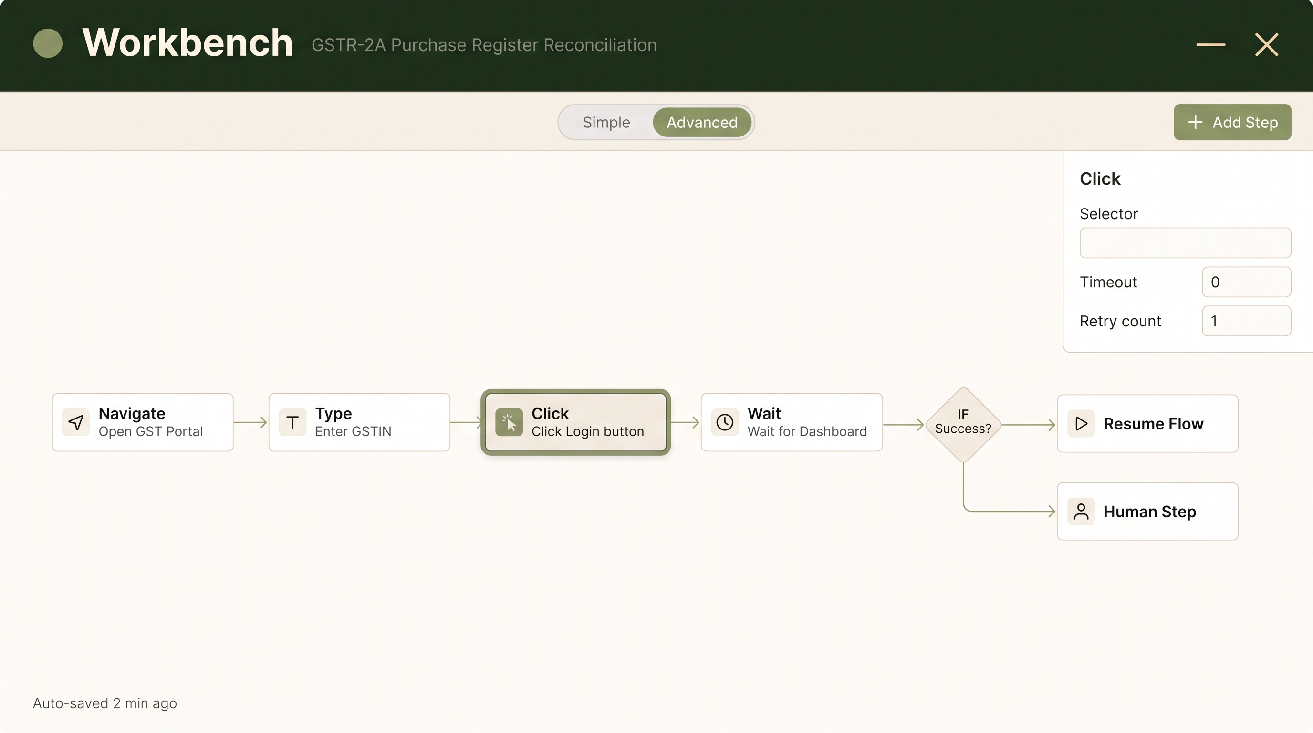Select the person icon on Human Step

(x=1081, y=511)
